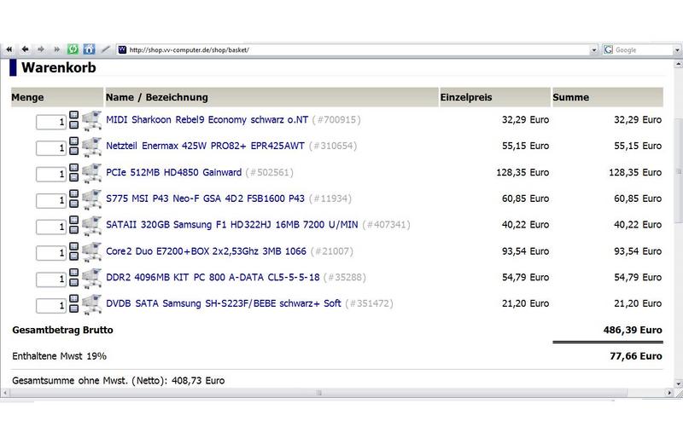Click the horizontal scrollbar thumb
The height and width of the screenshot is (426, 683).
[318, 393]
